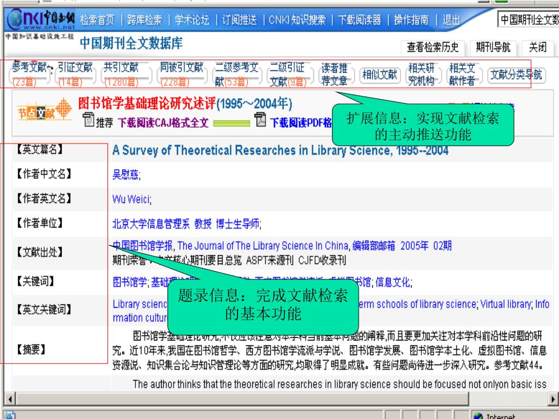Image resolution: width=559 pixels, height=419 pixels.
Task: Open the 文献分类导航 tab
Action: tap(516, 74)
